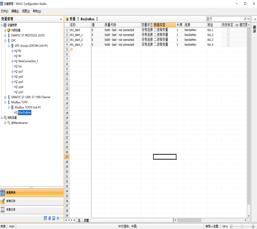This screenshot has width=257, height=229.
Task: Click the magnifier search icon in 查找 box
Action: [x=245, y=19]
